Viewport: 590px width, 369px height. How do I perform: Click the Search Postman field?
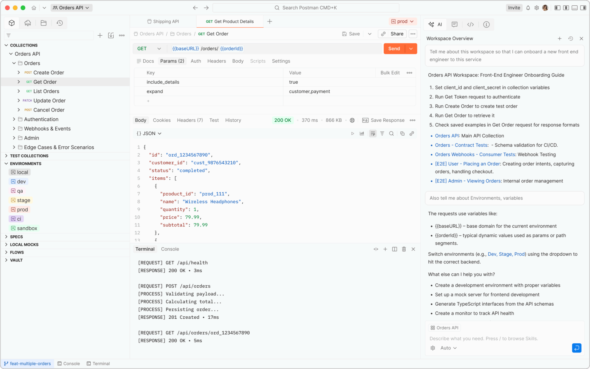[306, 8]
